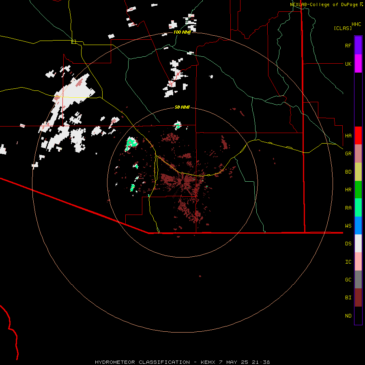Click the HA red legend swatch

point(358,135)
